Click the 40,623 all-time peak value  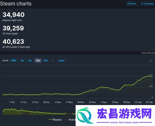13,42
